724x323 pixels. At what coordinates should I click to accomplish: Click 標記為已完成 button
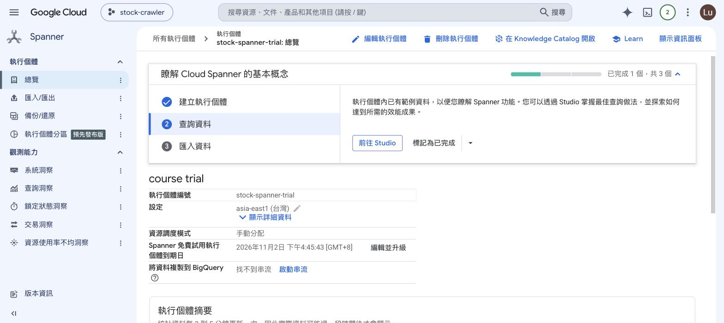[x=434, y=143]
